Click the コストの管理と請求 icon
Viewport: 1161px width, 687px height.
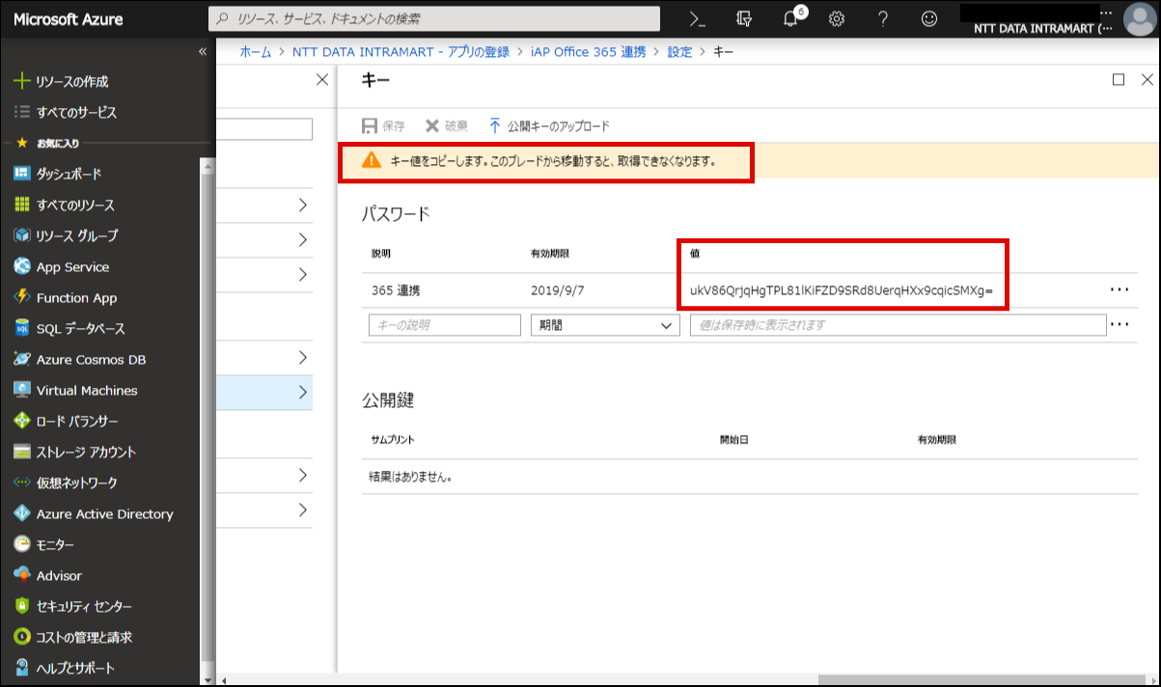21,638
